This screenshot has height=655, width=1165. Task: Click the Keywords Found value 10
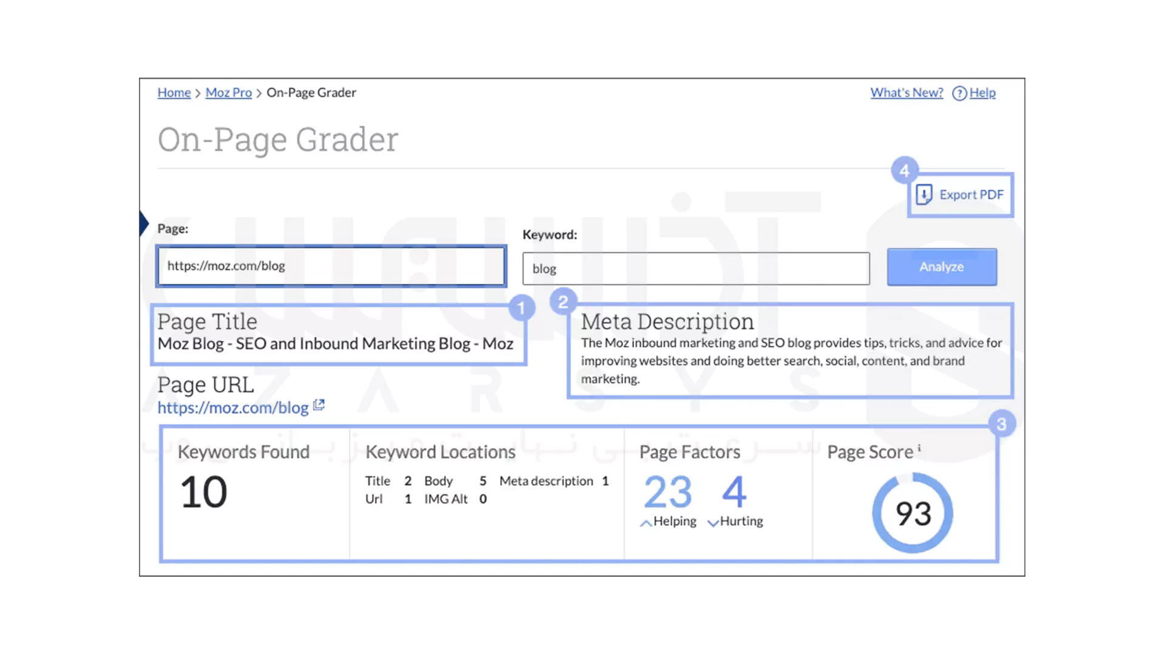tap(204, 492)
